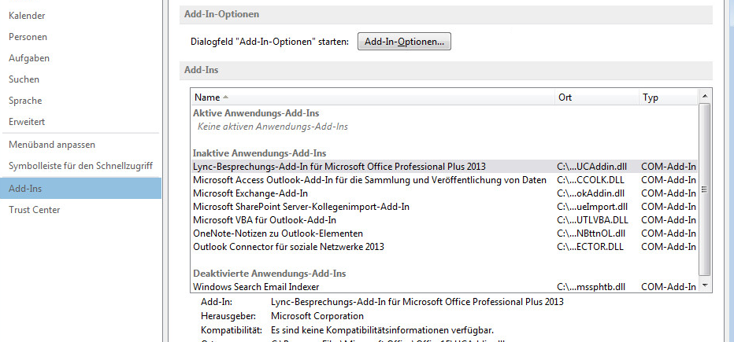Screen dimensions: 734x342
Task: Click the C:\...mssphtb.dll location cell
Action: (591, 286)
